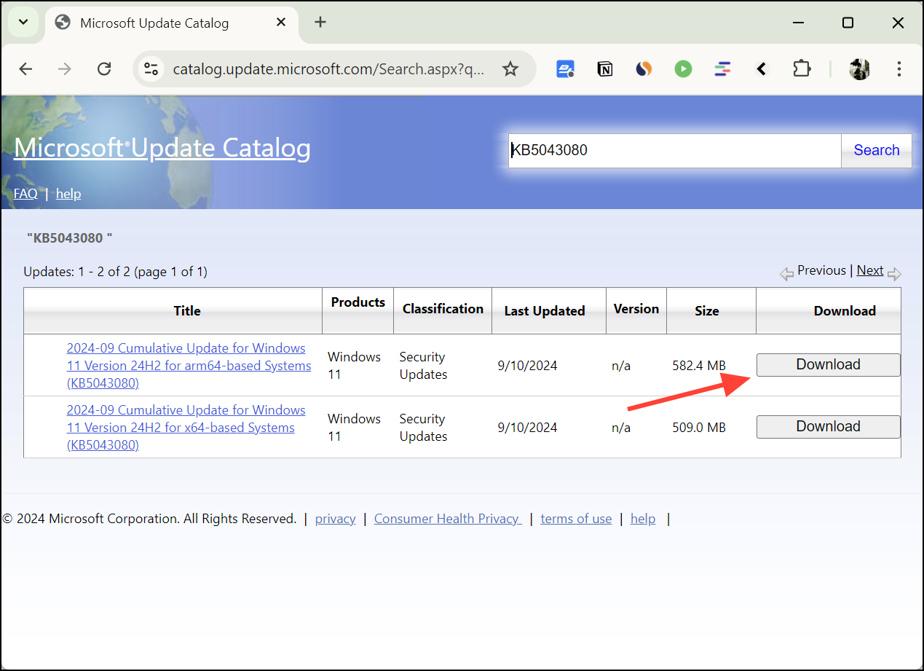Viewport: 924px width, 671px height.
Task: Open the x64-based Systems update link
Action: [x=186, y=428]
